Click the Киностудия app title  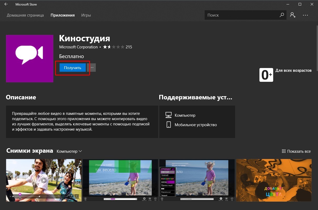click(x=84, y=38)
